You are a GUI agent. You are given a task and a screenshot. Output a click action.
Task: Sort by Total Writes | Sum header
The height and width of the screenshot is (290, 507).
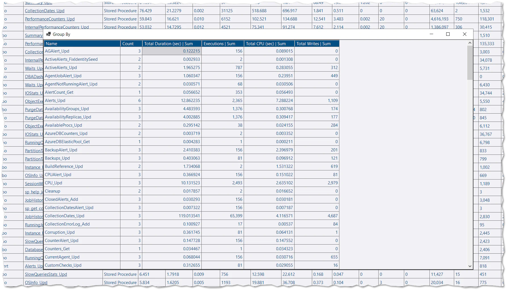(x=317, y=44)
